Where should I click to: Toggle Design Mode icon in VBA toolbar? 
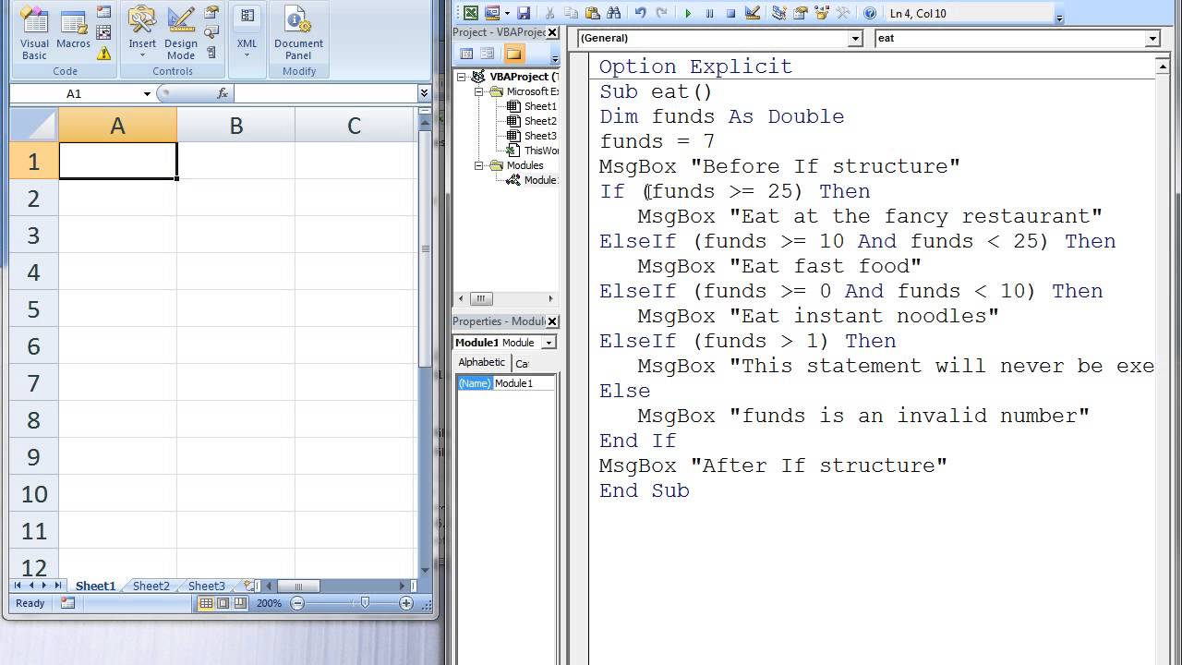(753, 13)
